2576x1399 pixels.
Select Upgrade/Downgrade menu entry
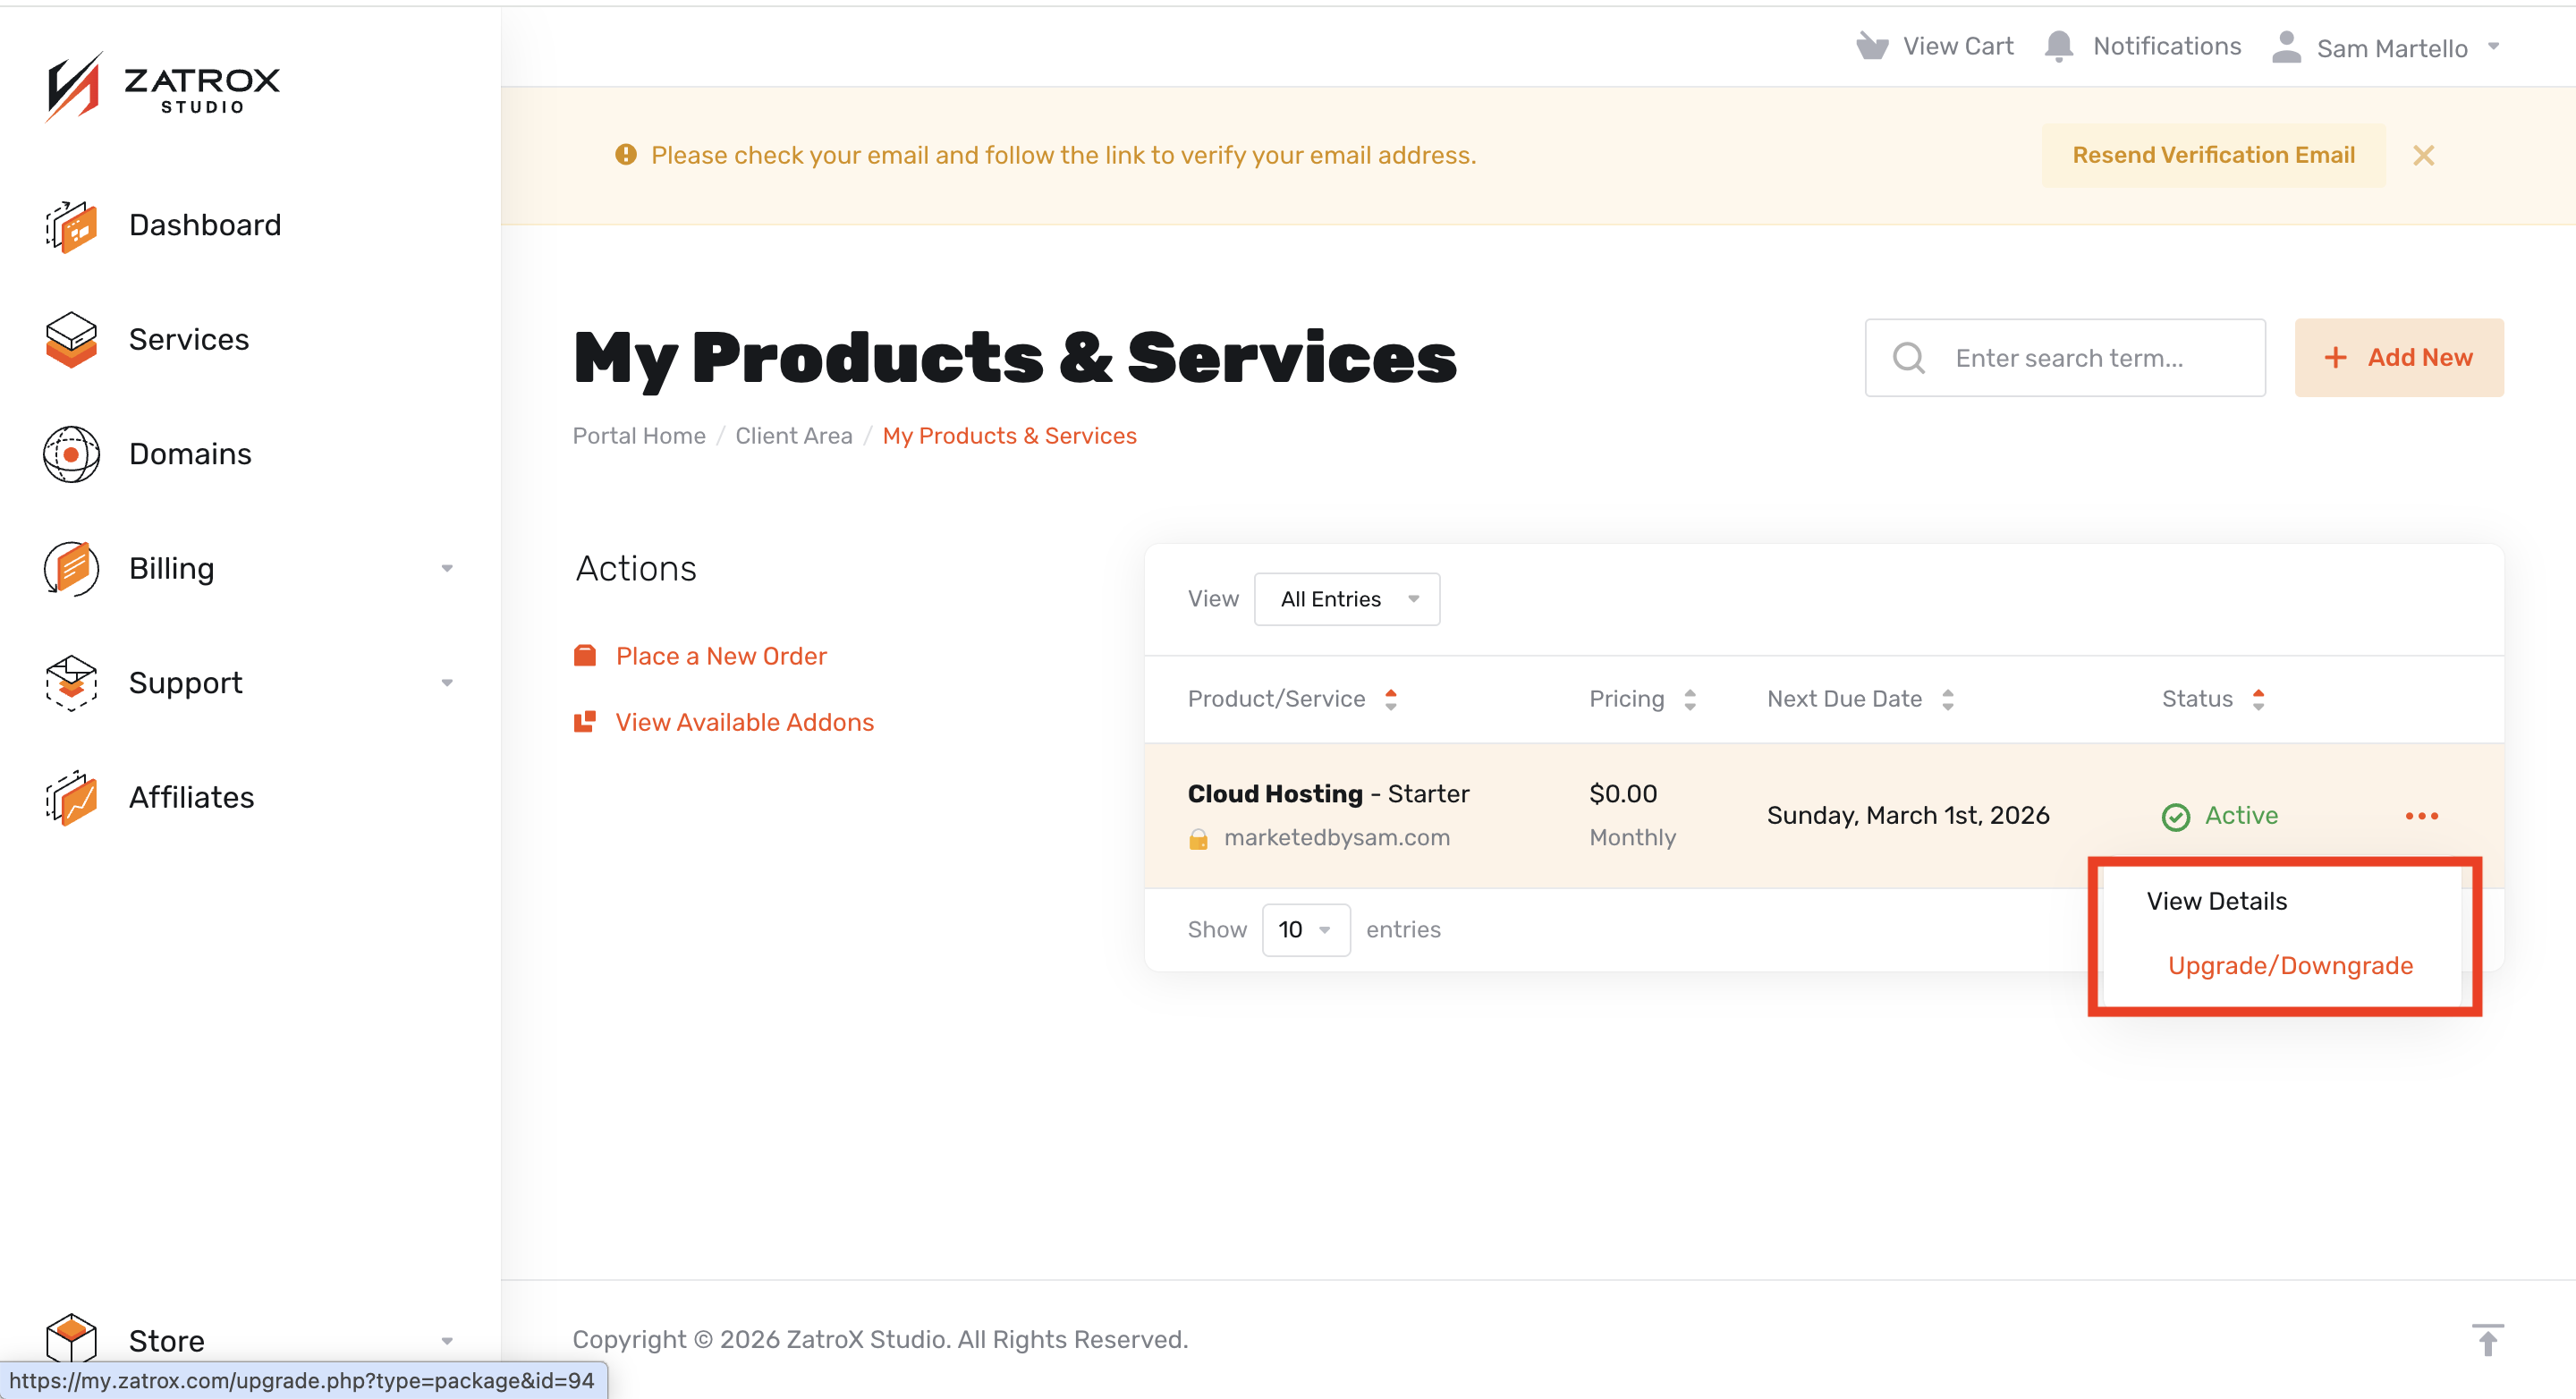point(2290,966)
